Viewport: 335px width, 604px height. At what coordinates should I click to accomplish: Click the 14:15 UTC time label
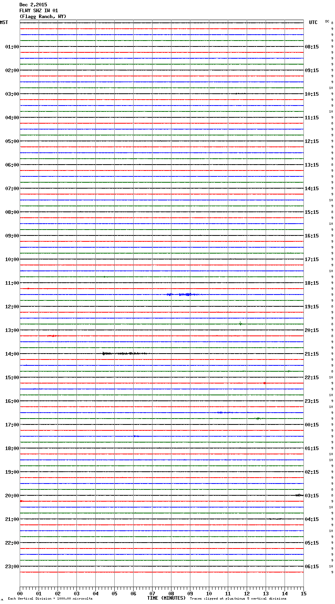pyautogui.click(x=312, y=189)
